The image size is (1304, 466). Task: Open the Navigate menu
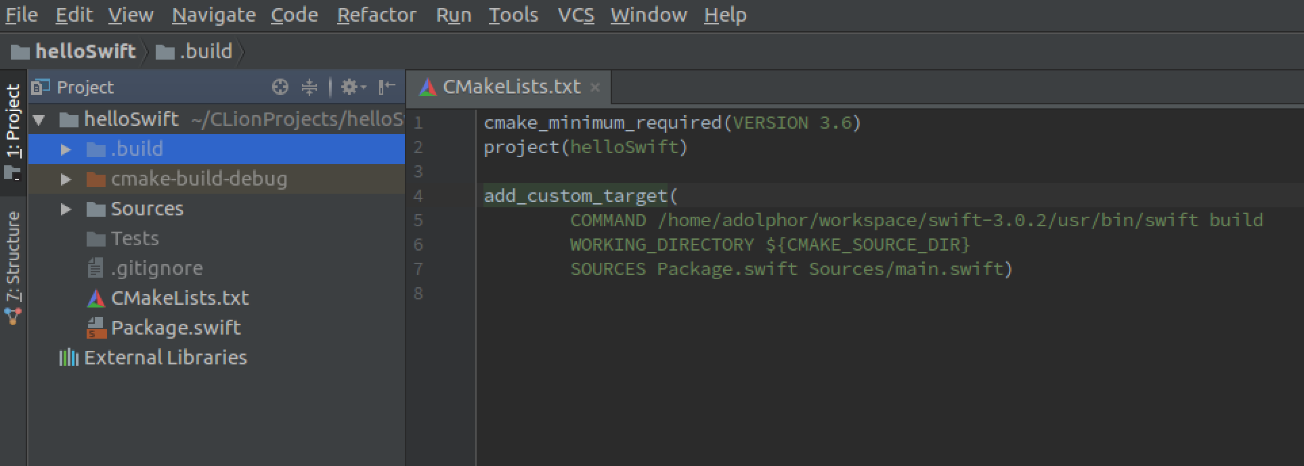click(x=214, y=15)
